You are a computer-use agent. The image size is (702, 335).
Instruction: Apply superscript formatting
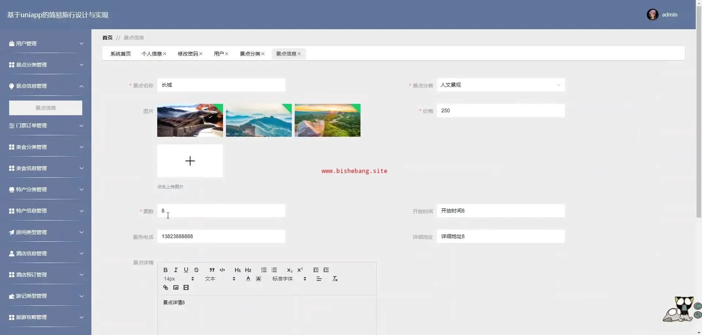coord(300,270)
